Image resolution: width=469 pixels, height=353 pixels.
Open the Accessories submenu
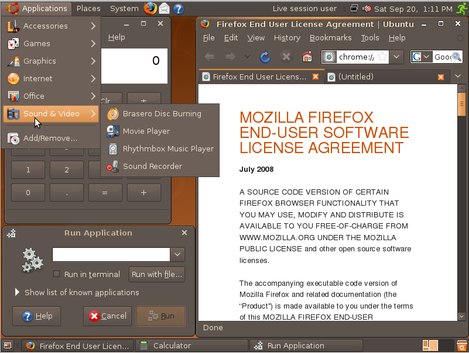(51, 26)
